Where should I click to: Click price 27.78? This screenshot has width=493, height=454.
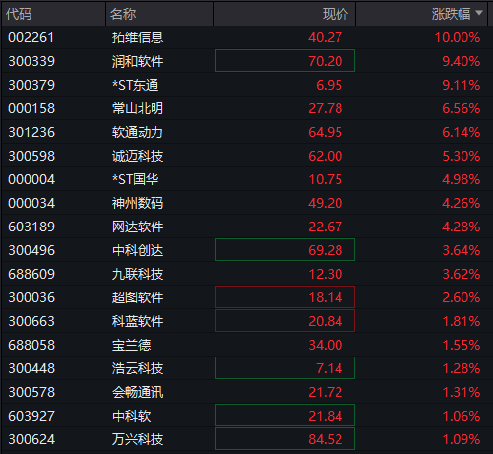(325, 108)
